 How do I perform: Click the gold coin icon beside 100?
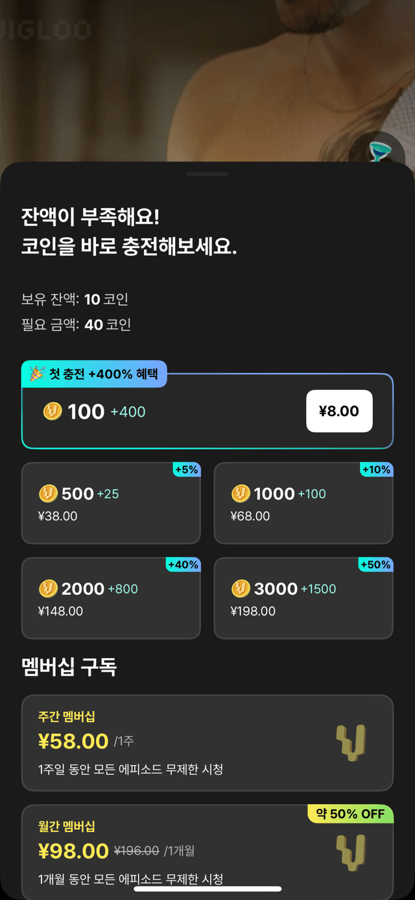53,411
